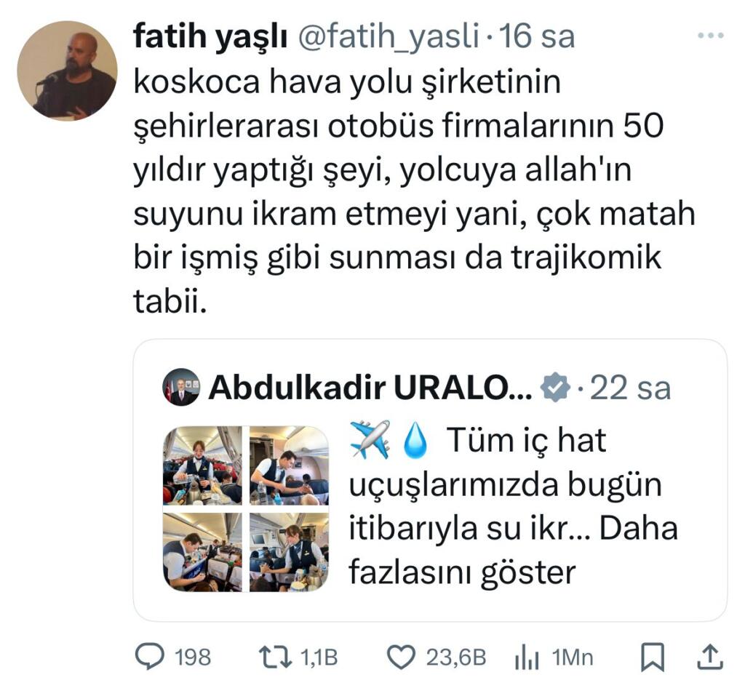Click the fatih yaşlı display name
This screenshot has height=696, width=745.
point(210,36)
